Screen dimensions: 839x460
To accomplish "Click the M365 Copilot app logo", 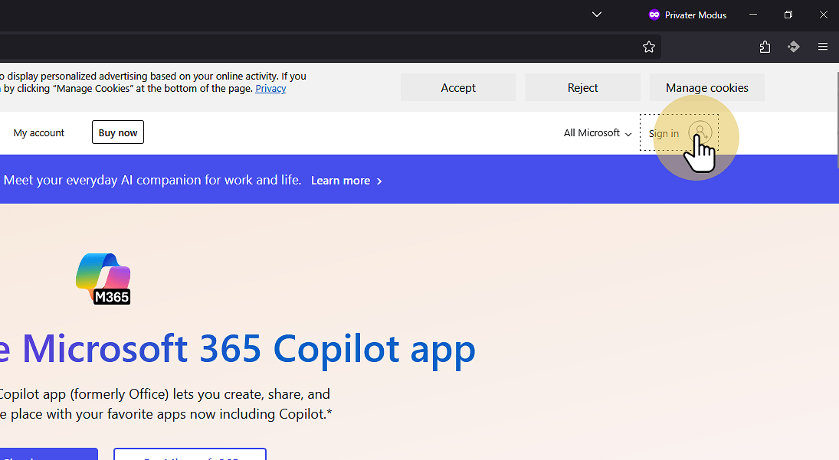I will point(104,279).
